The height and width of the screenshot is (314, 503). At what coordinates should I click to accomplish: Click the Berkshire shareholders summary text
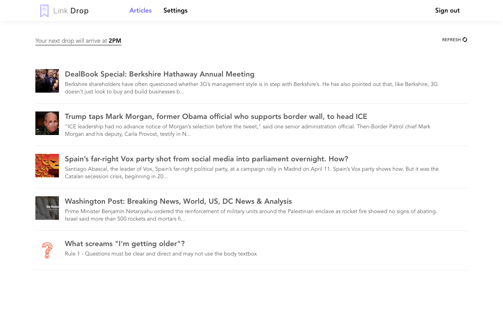pos(251,88)
